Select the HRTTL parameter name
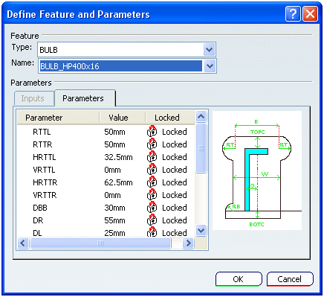 (45, 157)
